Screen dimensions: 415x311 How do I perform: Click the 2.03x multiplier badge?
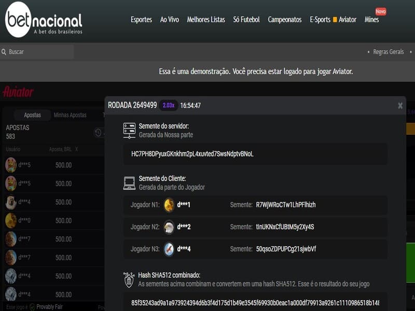[169, 105]
